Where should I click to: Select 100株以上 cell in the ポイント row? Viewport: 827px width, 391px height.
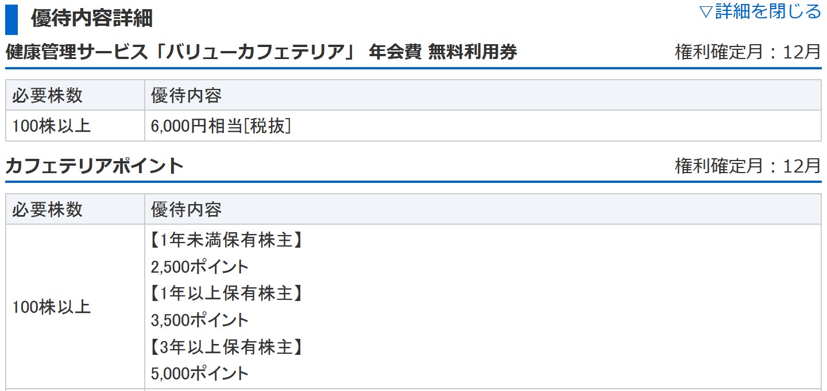pos(52,307)
